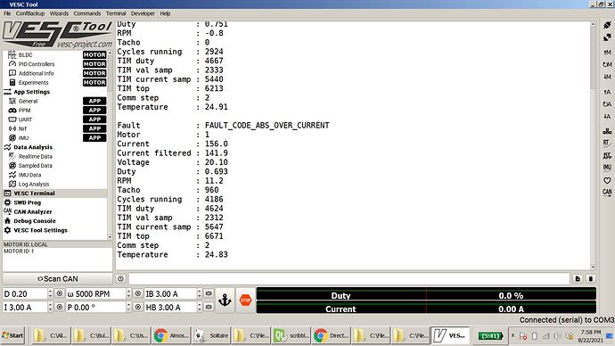Open Debug Console page
This screenshot has height=346, width=615.
pyautogui.click(x=55, y=221)
